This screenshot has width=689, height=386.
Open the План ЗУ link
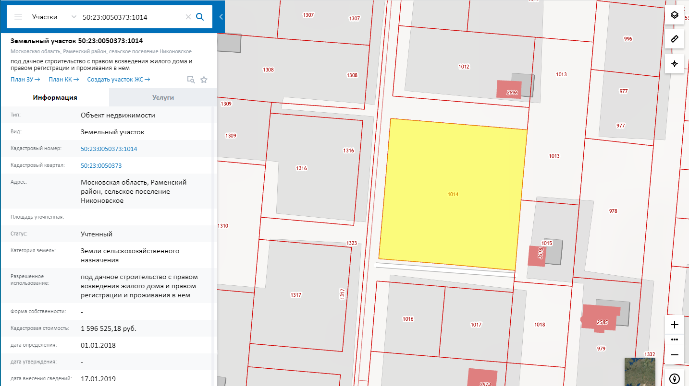click(25, 80)
